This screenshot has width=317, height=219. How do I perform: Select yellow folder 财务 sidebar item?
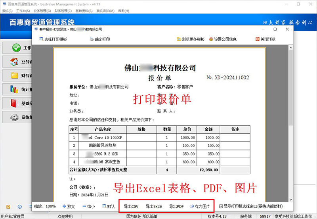(17, 76)
